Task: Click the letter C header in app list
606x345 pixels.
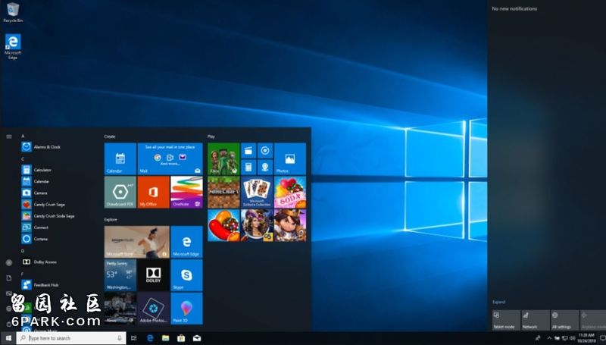Action: (x=23, y=159)
